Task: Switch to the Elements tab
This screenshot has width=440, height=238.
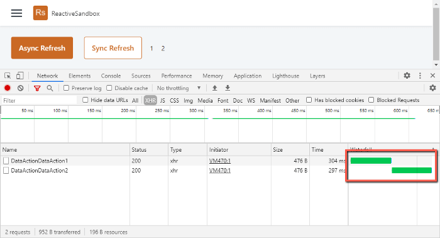Action: point(80,76)
